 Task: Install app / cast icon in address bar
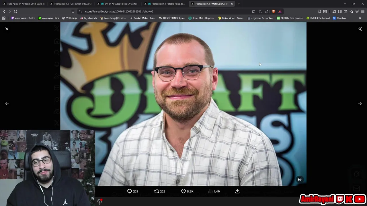coord(253,11)
